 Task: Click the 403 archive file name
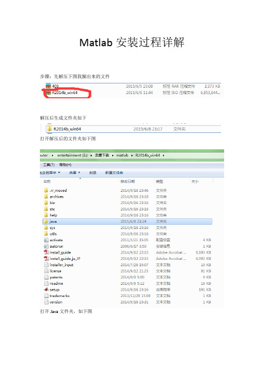coord(55,86)
